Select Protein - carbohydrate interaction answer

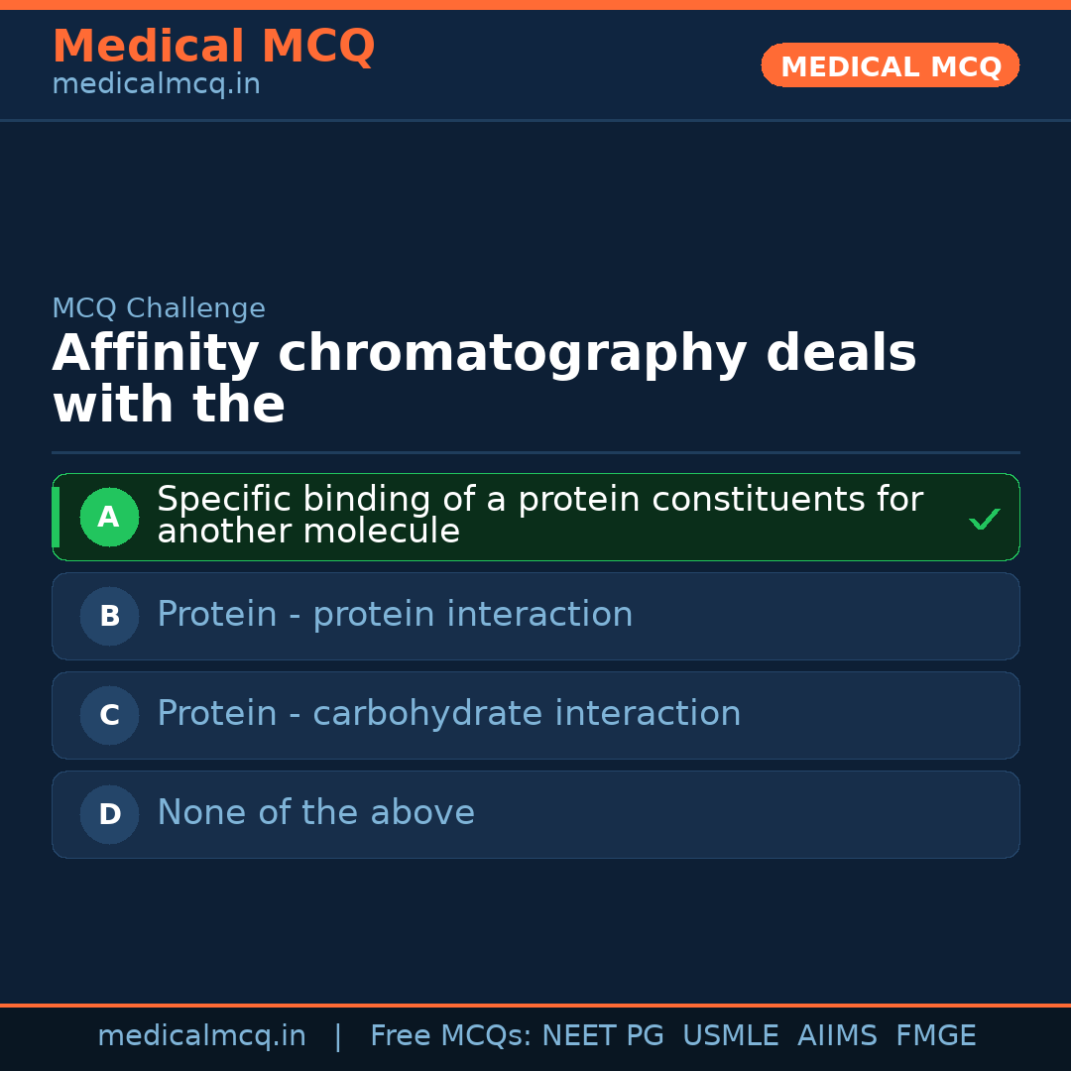[x=448, y=714]
